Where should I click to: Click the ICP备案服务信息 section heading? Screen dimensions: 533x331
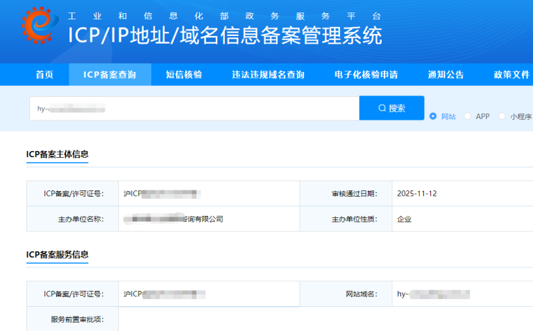coord(57,254)
